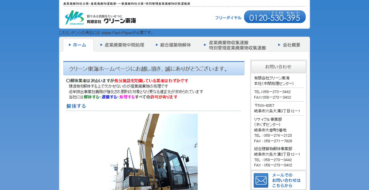
Task: Click the お問い合わせ panel header
Action: click(x=278, y=67)
